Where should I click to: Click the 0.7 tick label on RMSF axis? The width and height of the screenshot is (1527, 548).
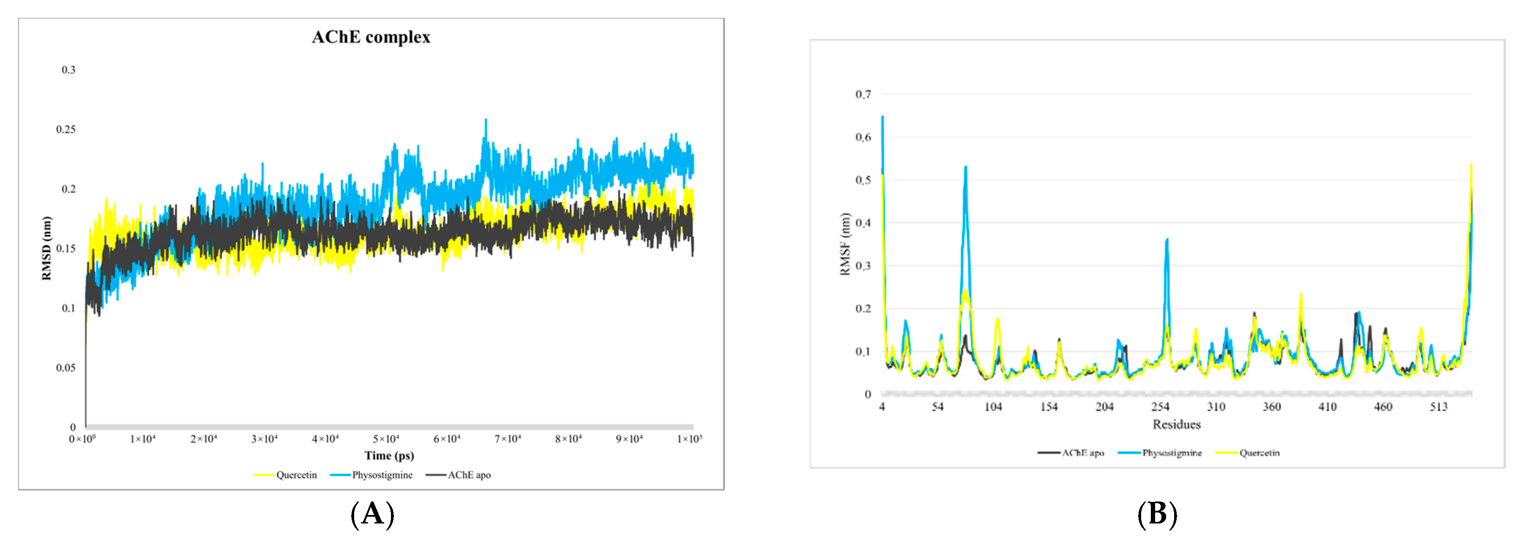coord(863,94)
